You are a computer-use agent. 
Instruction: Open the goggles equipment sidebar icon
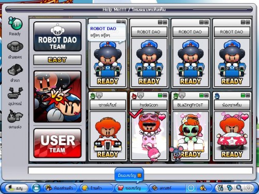pos(15,93)
